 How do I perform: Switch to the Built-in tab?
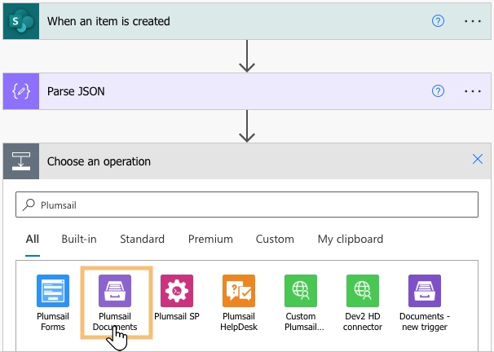[79, 239]
